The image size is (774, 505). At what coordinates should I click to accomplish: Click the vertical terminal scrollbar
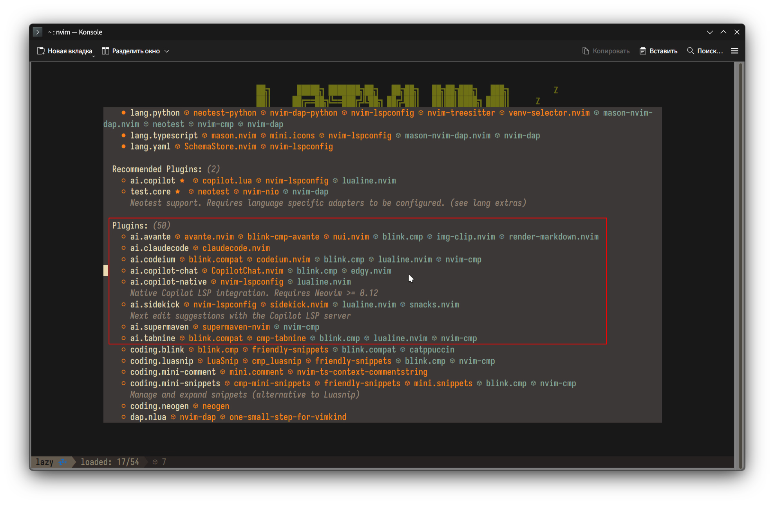pyautogui.click(x=740, y=266)
